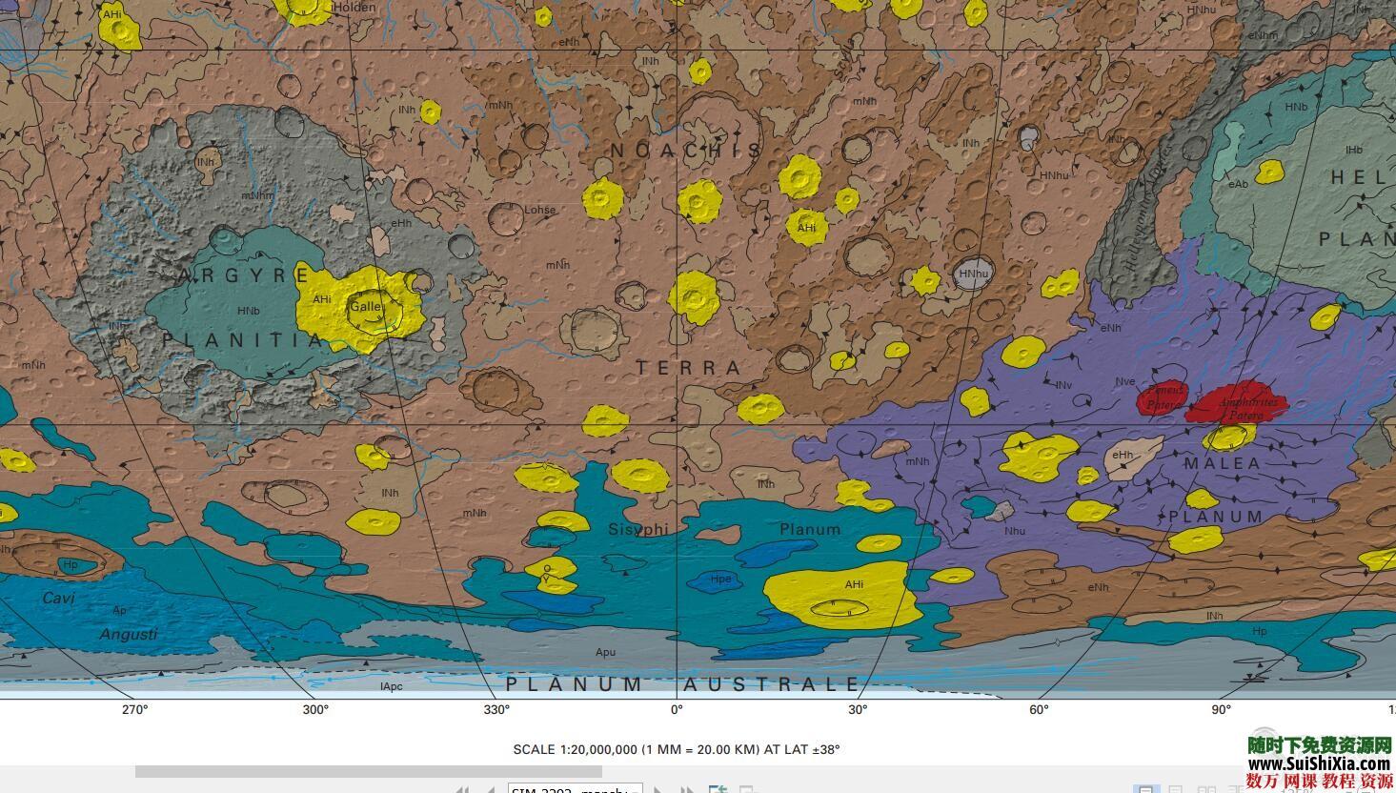
Task: Click the www.SuiShiXia.com watermark link
Action: 1319,763
